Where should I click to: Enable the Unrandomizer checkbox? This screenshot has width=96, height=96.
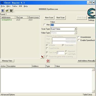click(x=79, y=37)
